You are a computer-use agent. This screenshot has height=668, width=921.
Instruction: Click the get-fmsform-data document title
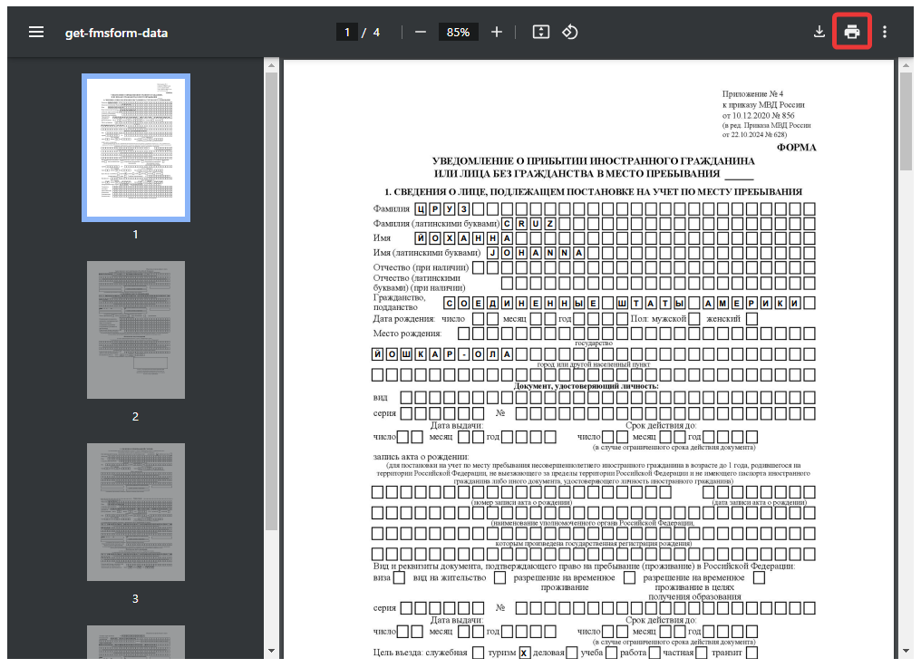click(116, 33)
